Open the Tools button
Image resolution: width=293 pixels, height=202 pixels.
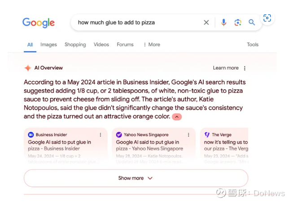click(253, 44)
